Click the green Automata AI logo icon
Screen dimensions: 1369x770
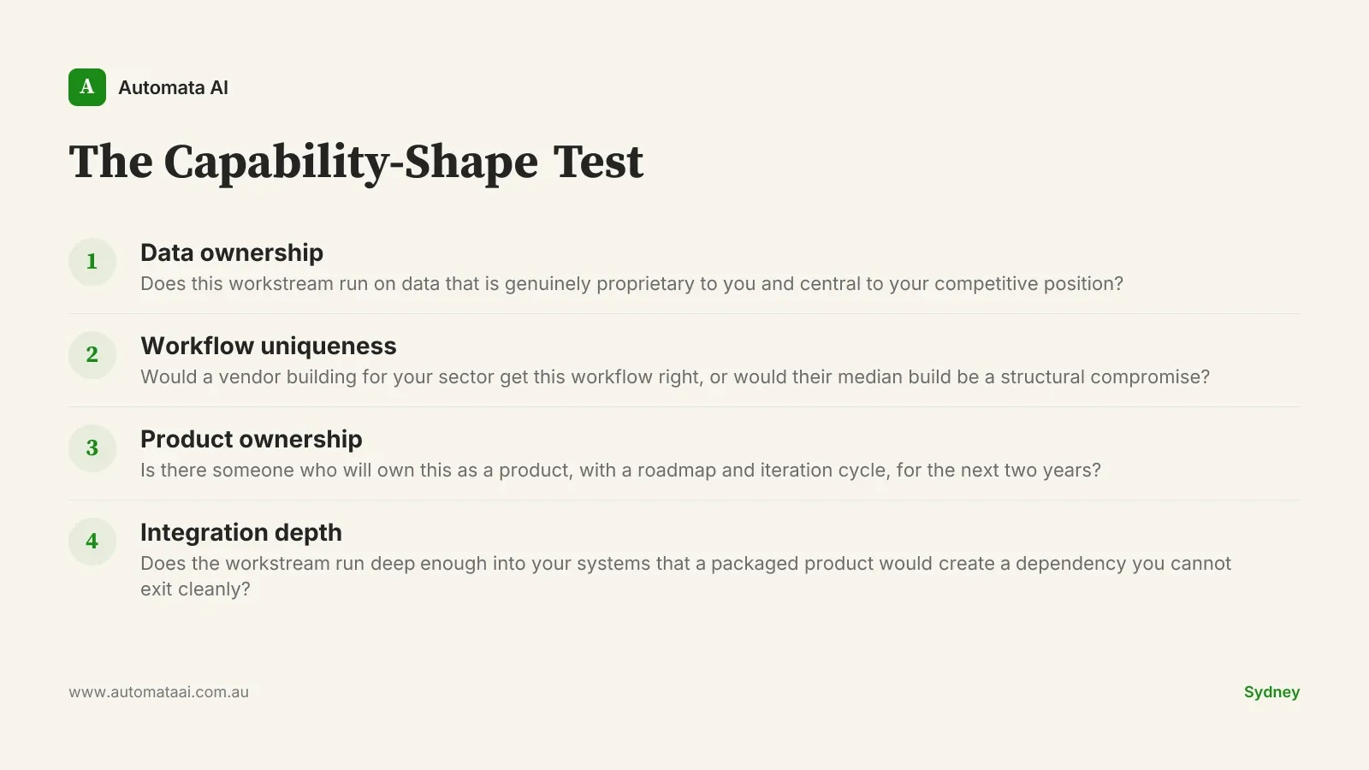87,87
